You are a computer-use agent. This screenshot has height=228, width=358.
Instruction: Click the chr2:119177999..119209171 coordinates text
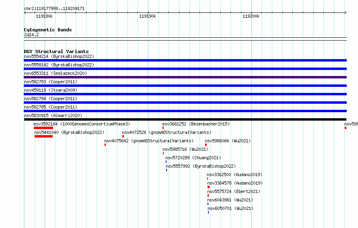tap(54, 8)
